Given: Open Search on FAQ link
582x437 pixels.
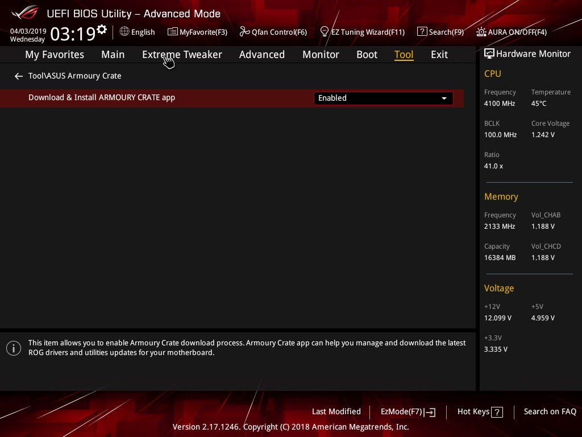Looking at the screenshot, I should (550, 412).
